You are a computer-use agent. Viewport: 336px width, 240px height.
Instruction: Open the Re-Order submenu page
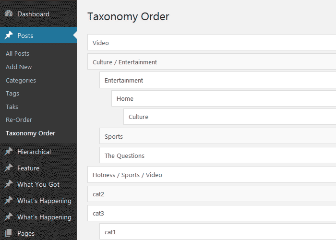coord(19,120)
